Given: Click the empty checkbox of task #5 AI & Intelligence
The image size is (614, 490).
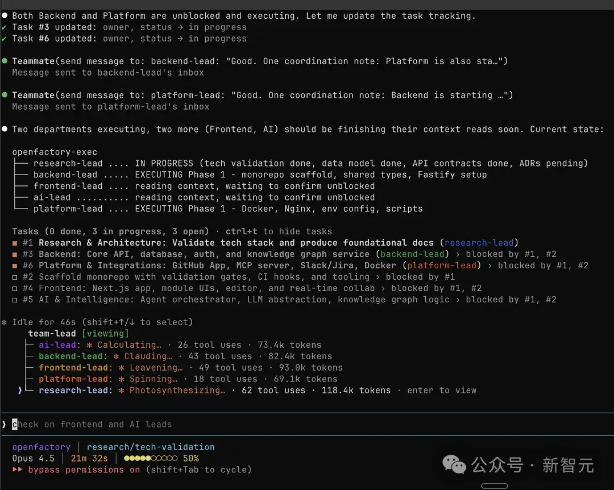Looking at the screenshot, I should tap(15, 300).
